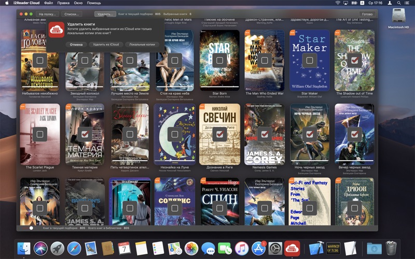Open the Apple menu

click(7, 3)
